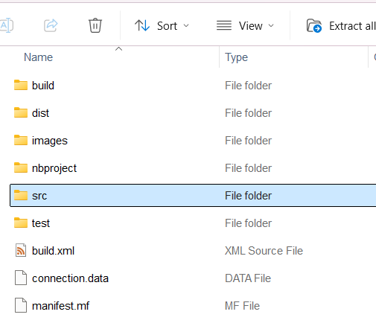376x329 pixels.
Task: Click the manifest.mf file icon
Action: [21, 305]
